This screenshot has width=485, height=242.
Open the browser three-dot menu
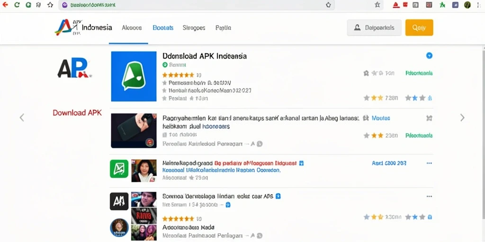click(x=479, y=5)
